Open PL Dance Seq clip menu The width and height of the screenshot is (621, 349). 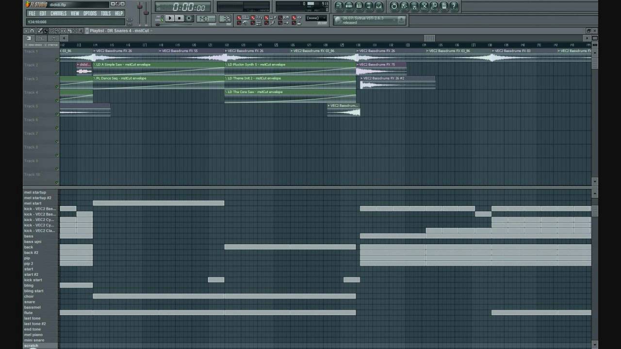(95, 78)
